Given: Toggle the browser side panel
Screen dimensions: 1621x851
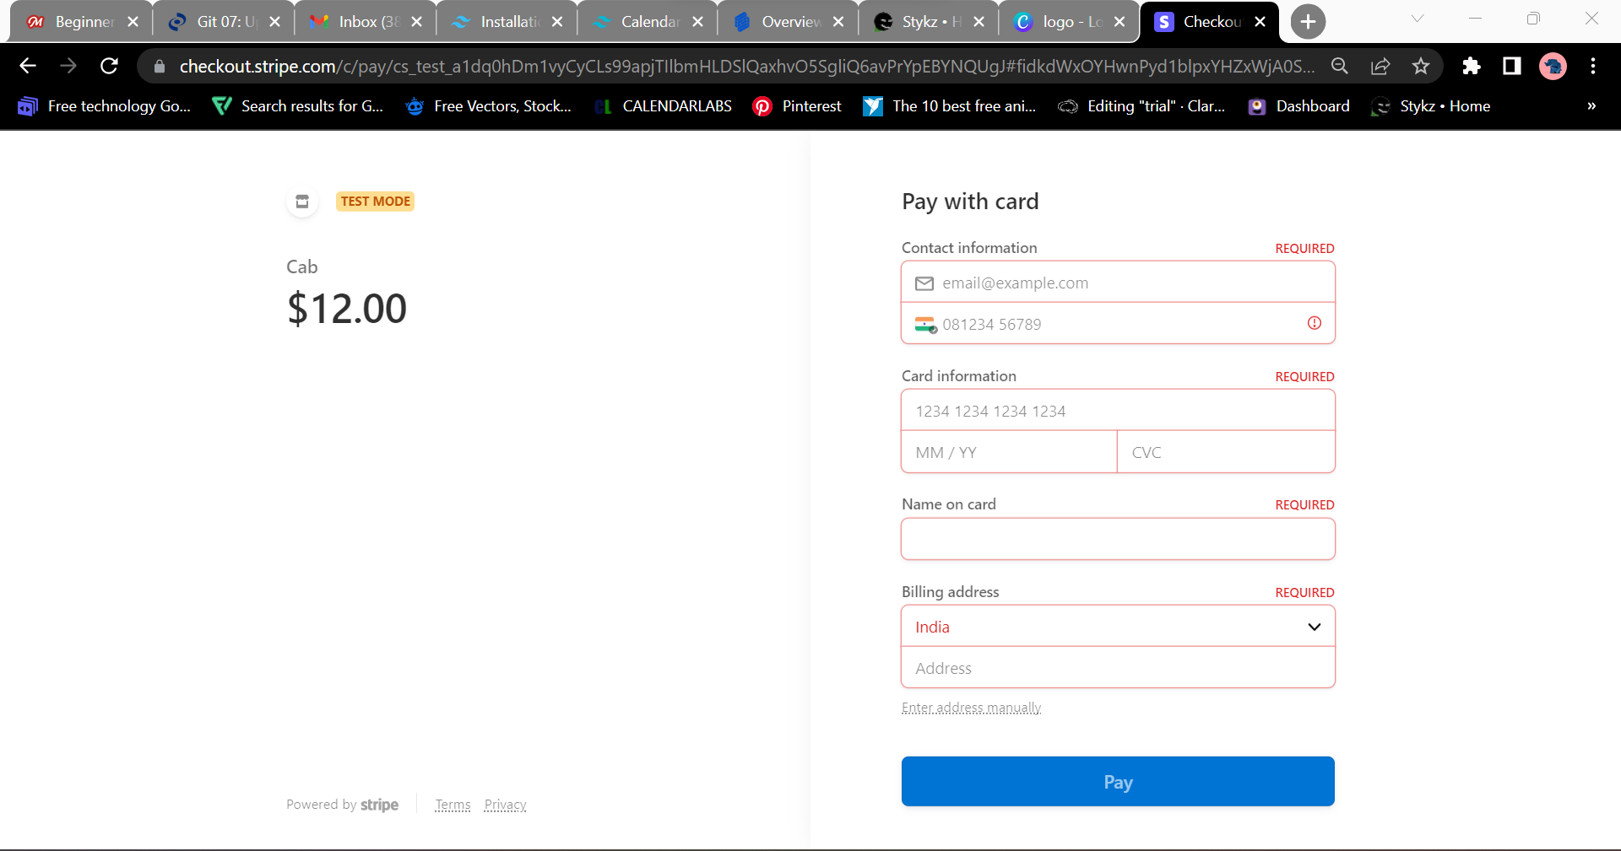Looking at the screenshot, I should (x=1512, y=66).
